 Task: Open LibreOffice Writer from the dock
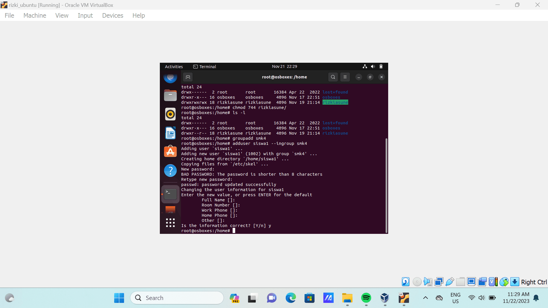[x=170, y=133]
